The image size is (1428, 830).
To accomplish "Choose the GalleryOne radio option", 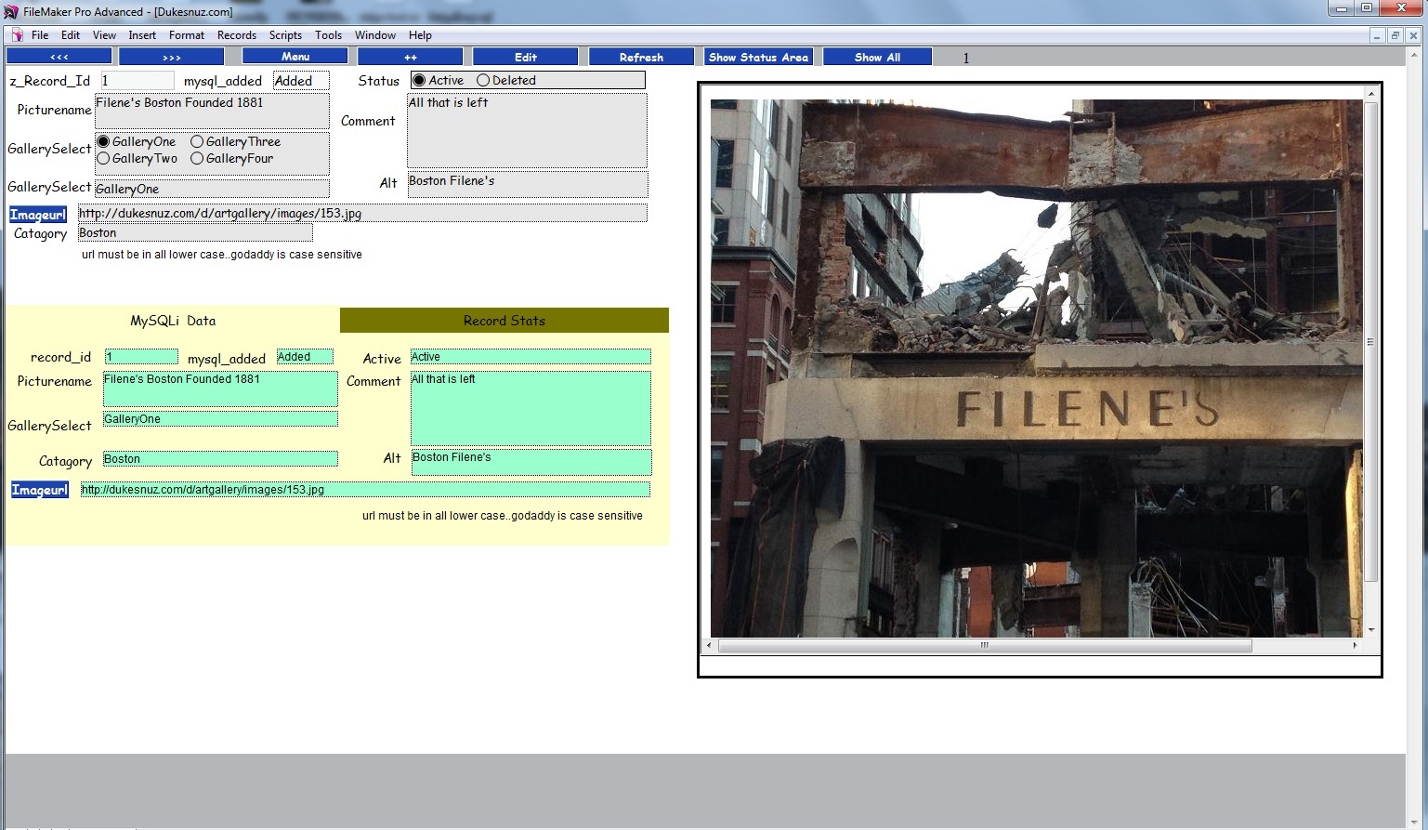I will point(103,142).
